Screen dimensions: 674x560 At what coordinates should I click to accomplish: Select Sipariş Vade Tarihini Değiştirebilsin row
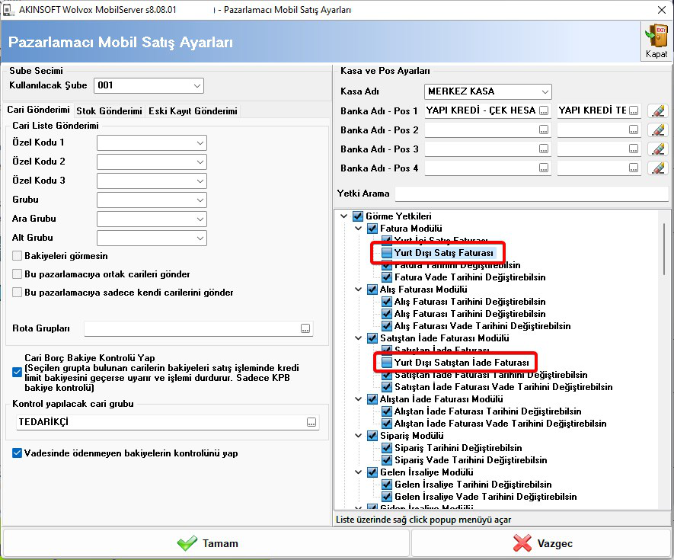pyautogui.click(x=471, y=460)
